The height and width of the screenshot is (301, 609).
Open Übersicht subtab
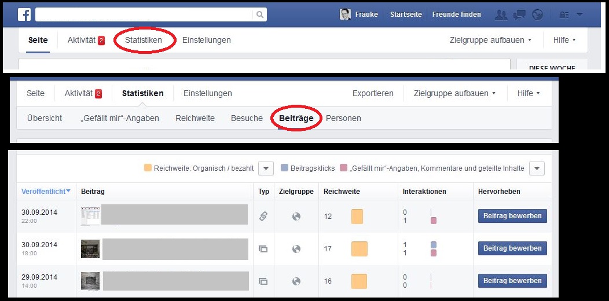pyautogui.click(x=45, y=118)
